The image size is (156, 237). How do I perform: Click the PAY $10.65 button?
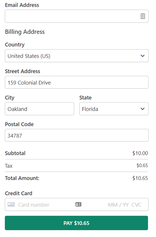pyautogui.click(x=76, y=223)
